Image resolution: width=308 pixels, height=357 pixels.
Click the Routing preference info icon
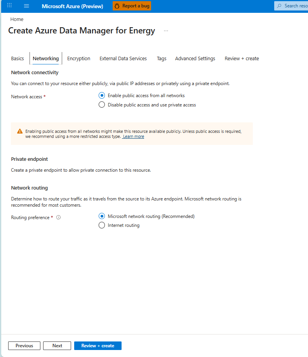pos(59,218)
